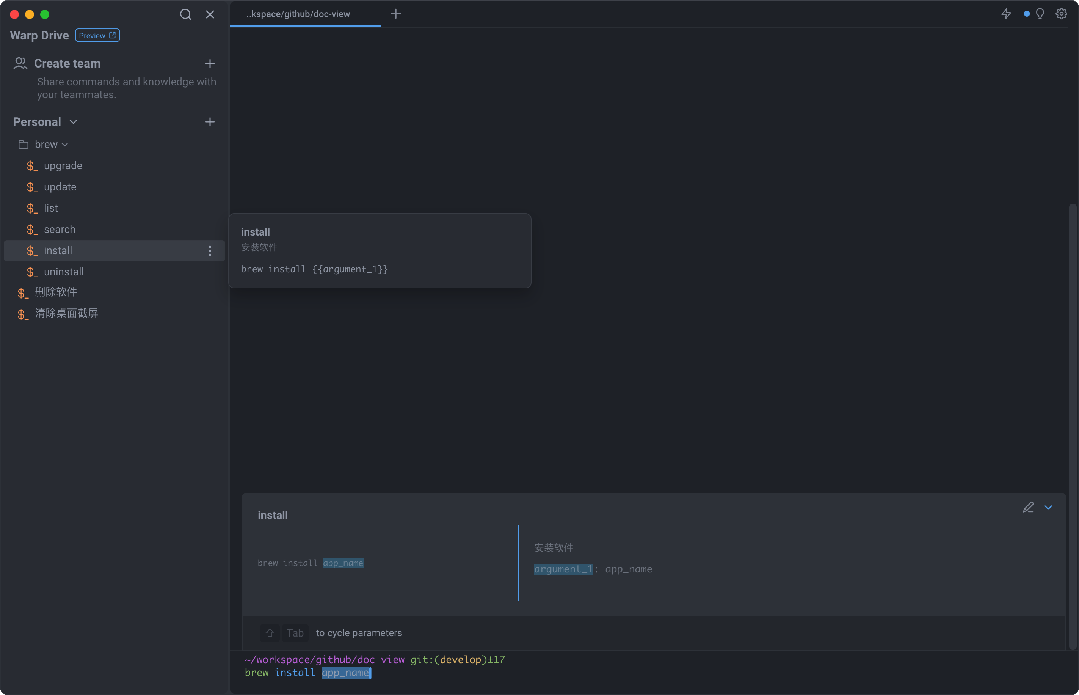Click the argument_1 parameter label
This screenshot has width=1079, height=695.
[x=563, y=569]
